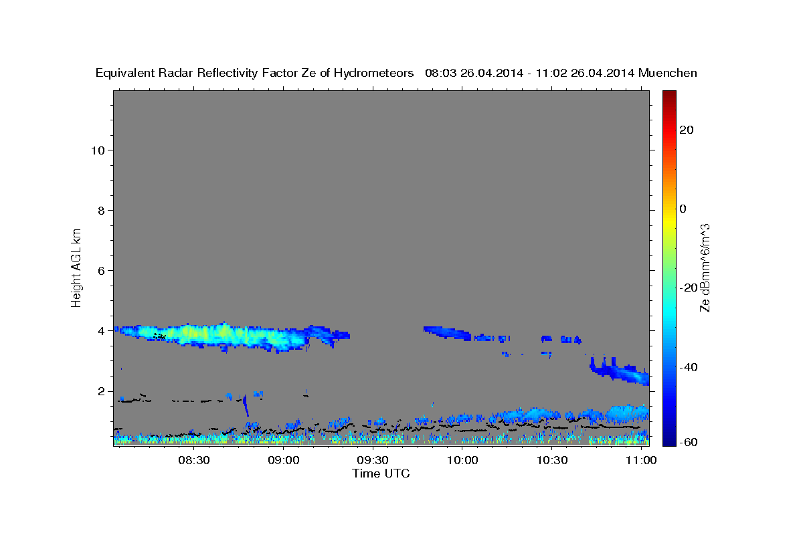Click the height axis value 2
Screen dimensions: 803x535
pos(101,391)
